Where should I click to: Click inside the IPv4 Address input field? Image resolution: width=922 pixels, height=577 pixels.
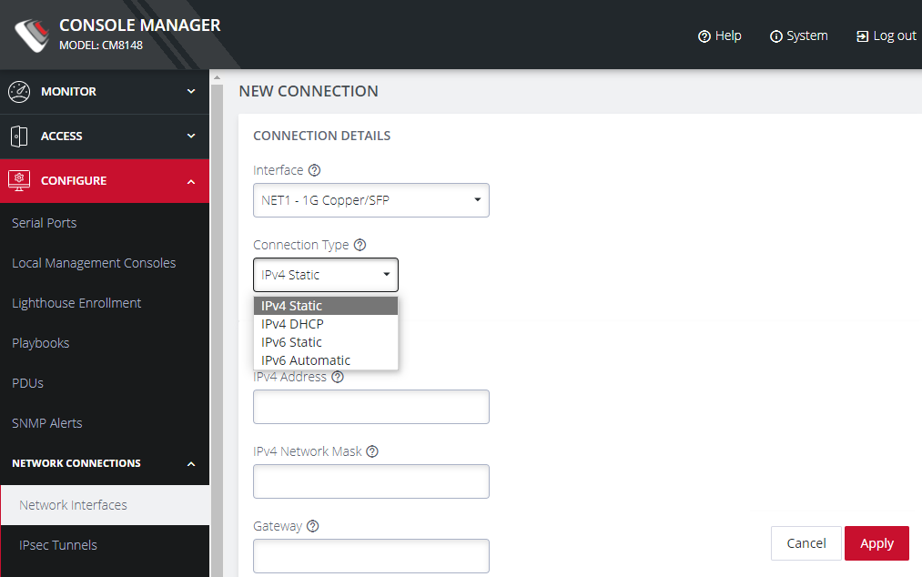coord(370,406)
